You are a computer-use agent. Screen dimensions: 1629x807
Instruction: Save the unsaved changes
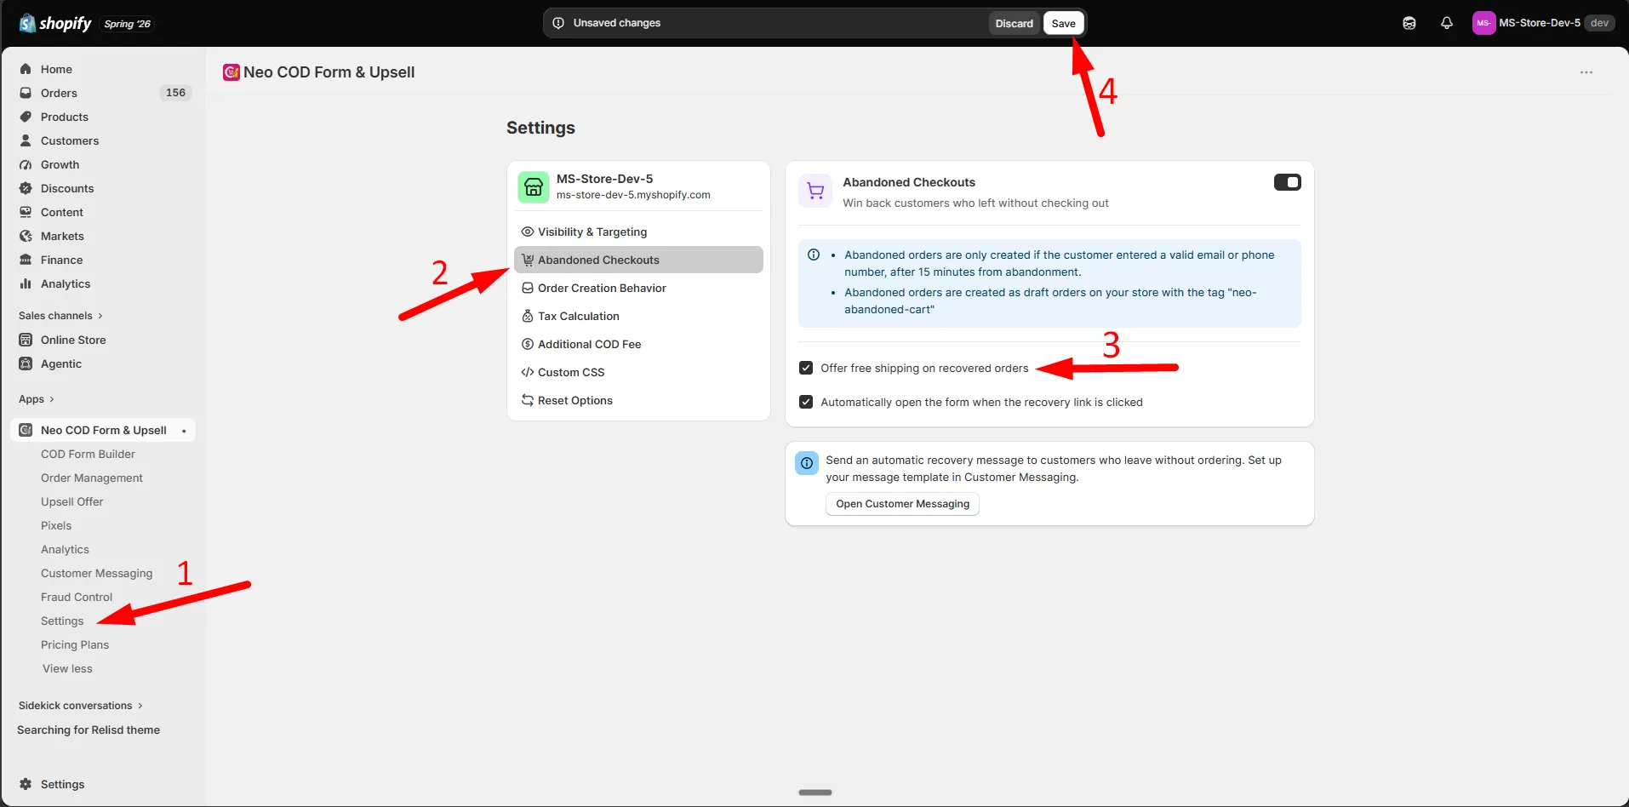pos(1063,23)
